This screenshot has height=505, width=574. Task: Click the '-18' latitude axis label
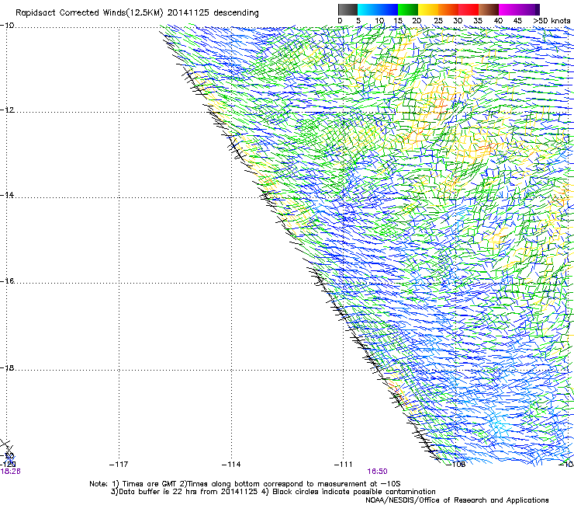[x=7, y=367]
